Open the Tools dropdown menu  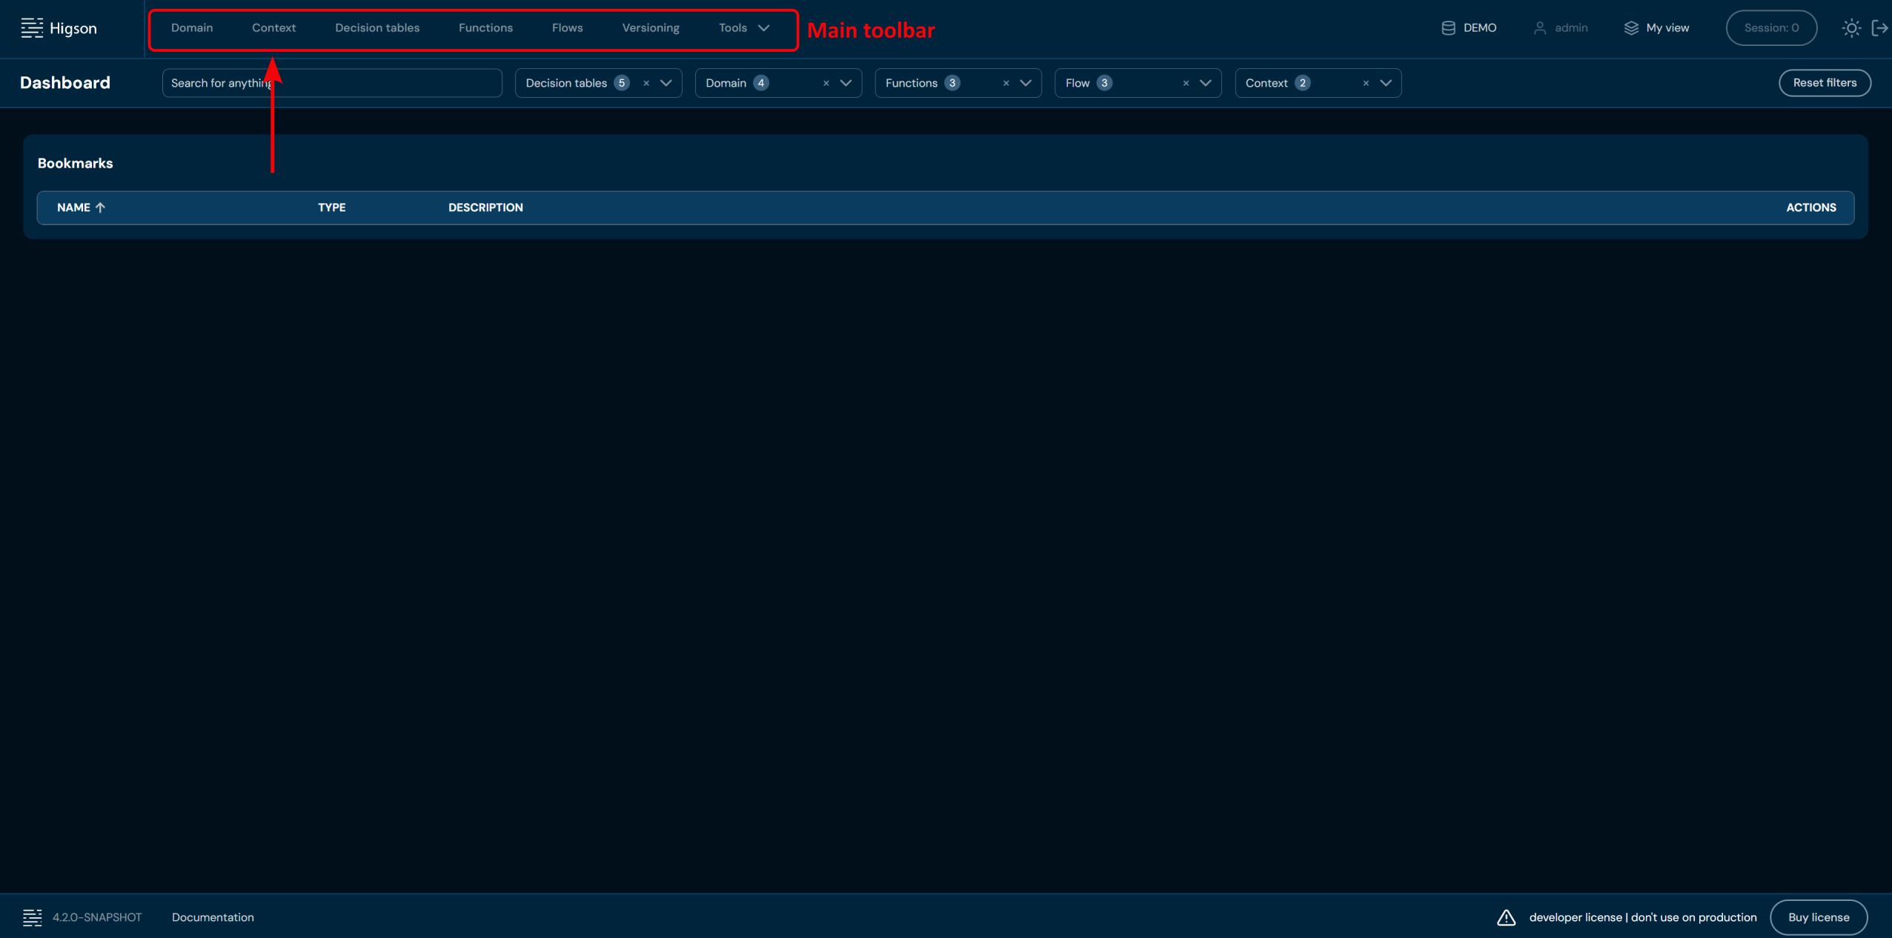(744, 28)
